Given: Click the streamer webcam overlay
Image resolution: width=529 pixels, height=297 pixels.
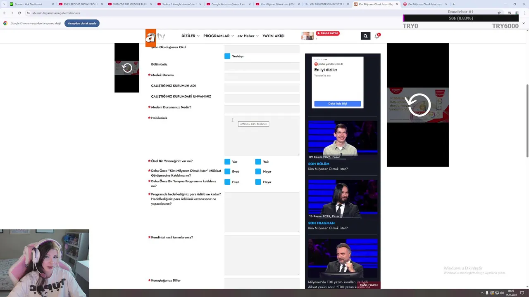Looking at the screenshot, I should point(45,263).
